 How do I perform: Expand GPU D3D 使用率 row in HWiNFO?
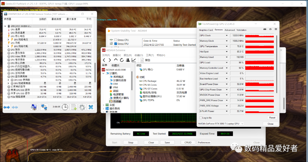(9, 80)
